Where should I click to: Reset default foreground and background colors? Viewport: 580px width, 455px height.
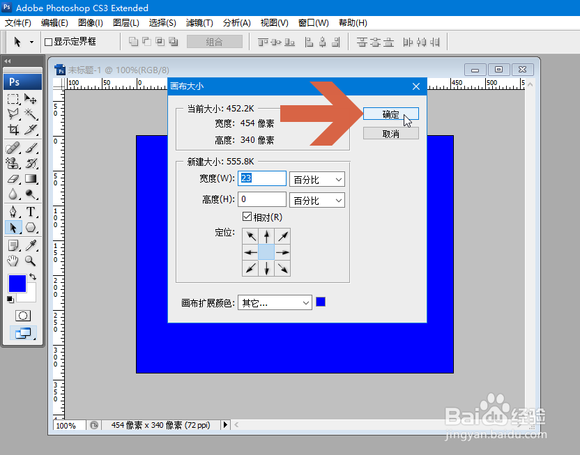coord(10,300)
